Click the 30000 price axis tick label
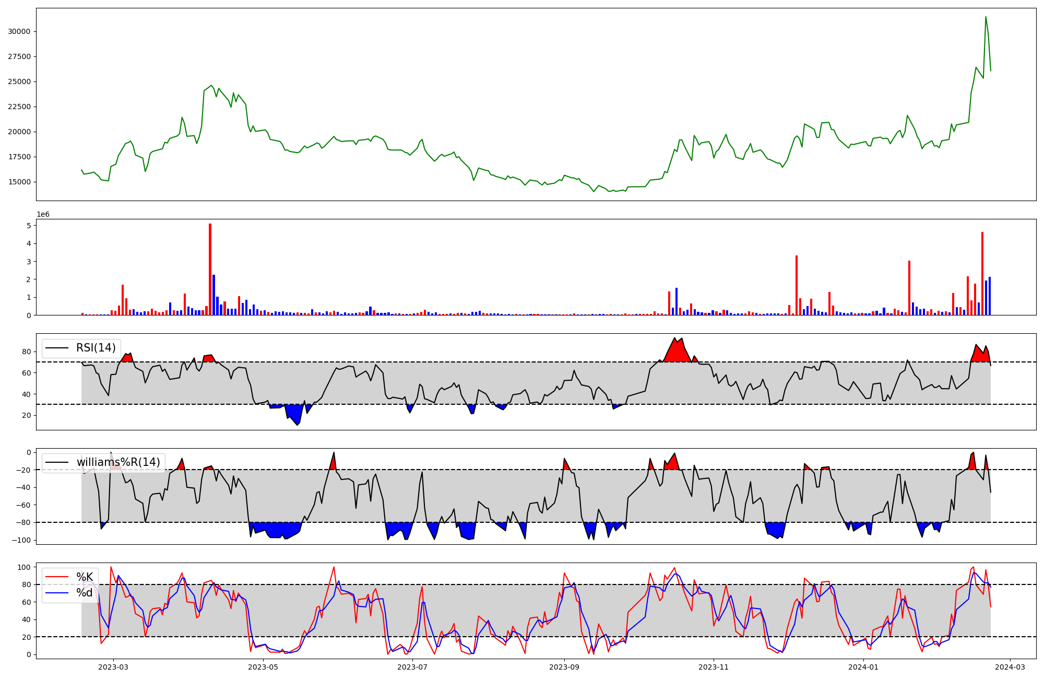This screenshot has width=1044, height=679. (19, 31)
